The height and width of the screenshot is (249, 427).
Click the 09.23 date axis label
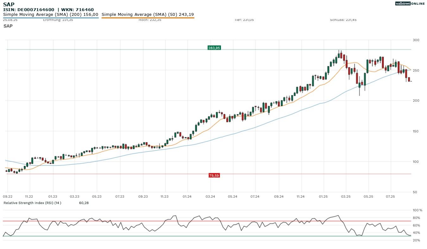pyautogui.click(x=143, y=197)
